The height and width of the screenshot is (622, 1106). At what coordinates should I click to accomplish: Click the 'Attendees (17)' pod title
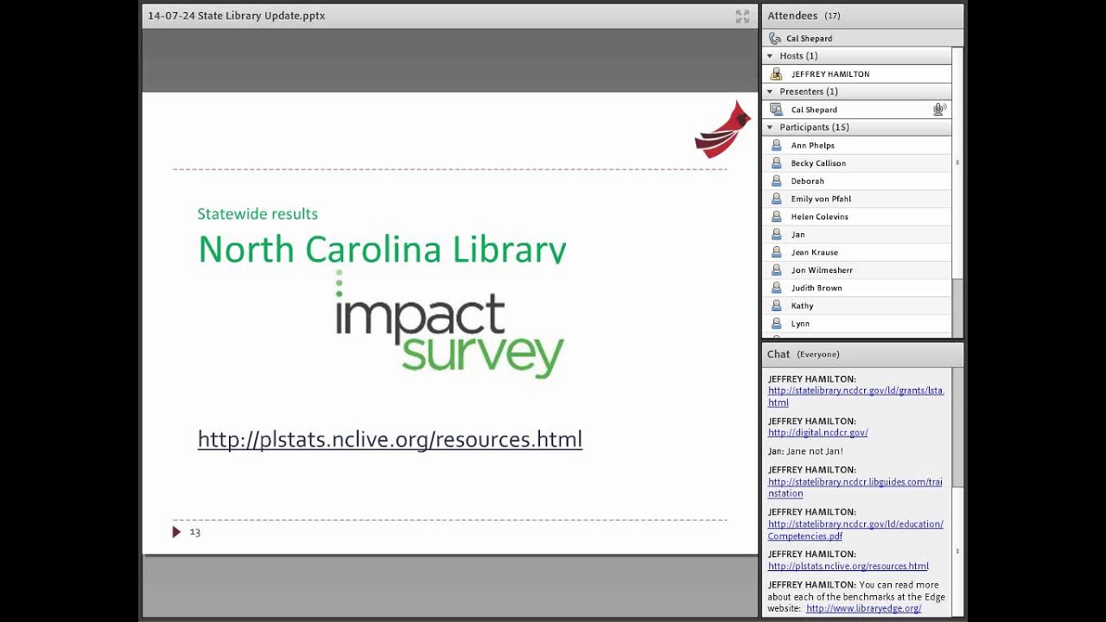(x=804, y=16)
